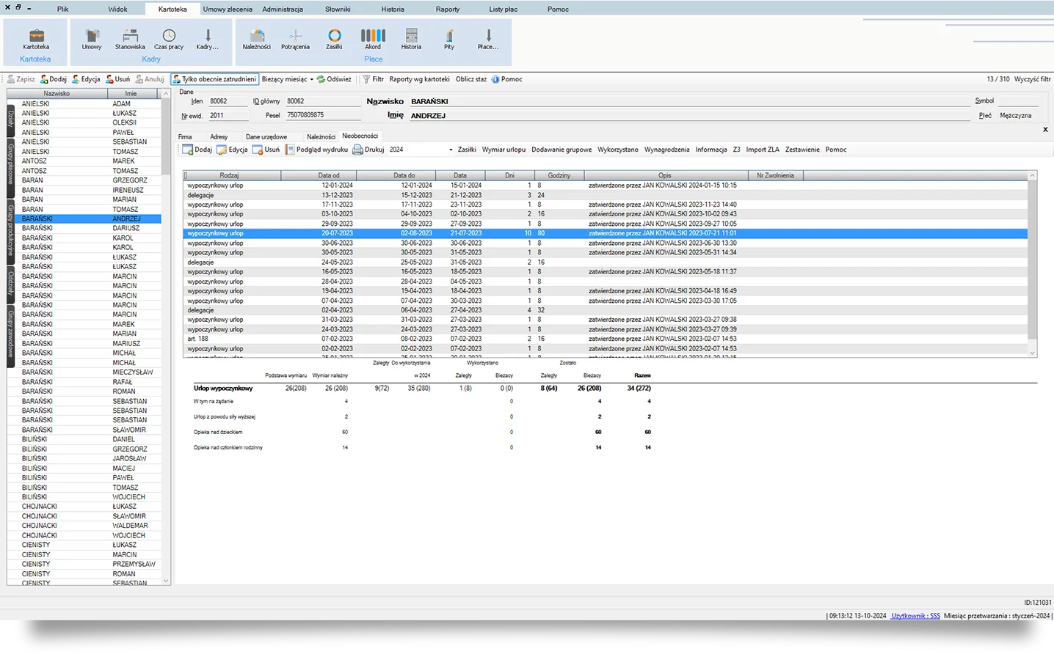
Task: Open the Listy płac menu
Action: (x=504, y=10)
